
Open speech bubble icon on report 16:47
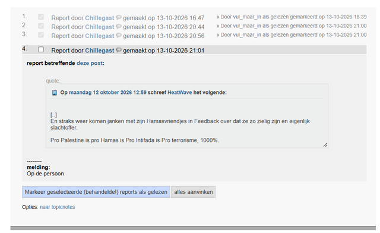click(x=119, y=17)
